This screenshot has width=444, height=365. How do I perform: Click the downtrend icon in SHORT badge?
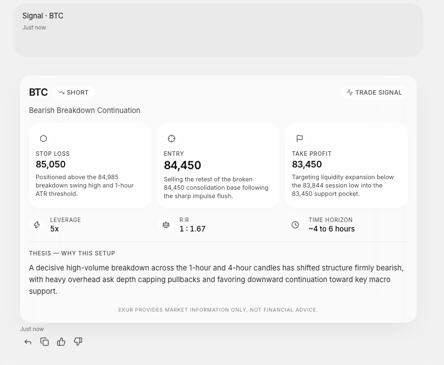[61, 92]
